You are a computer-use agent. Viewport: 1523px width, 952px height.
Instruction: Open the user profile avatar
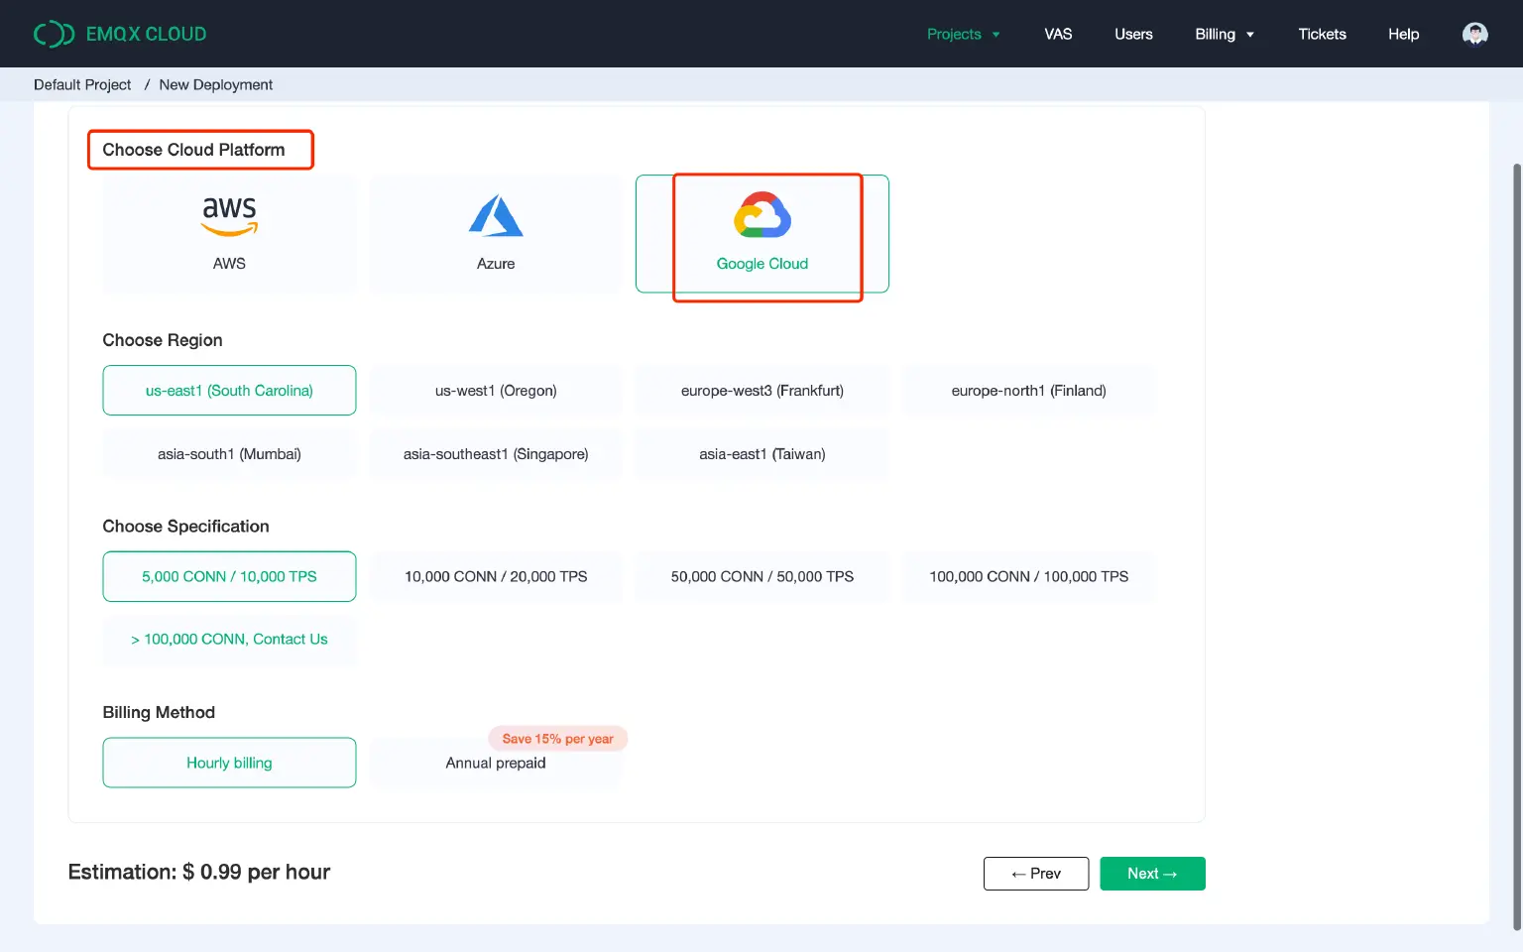tap(1474, 33)
